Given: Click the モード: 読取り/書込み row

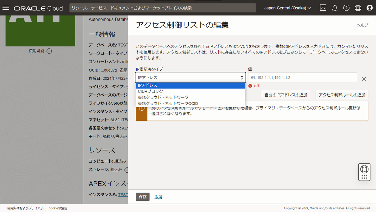Looking at the screenshot, I should coord(108,136).
